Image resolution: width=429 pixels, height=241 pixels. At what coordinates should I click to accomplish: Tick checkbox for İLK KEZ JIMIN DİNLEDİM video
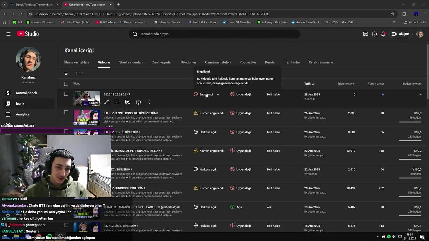point(66,225)
